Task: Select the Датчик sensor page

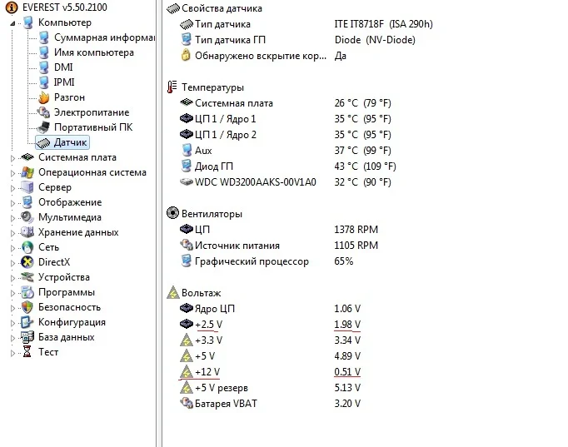Action: [70, 142]
